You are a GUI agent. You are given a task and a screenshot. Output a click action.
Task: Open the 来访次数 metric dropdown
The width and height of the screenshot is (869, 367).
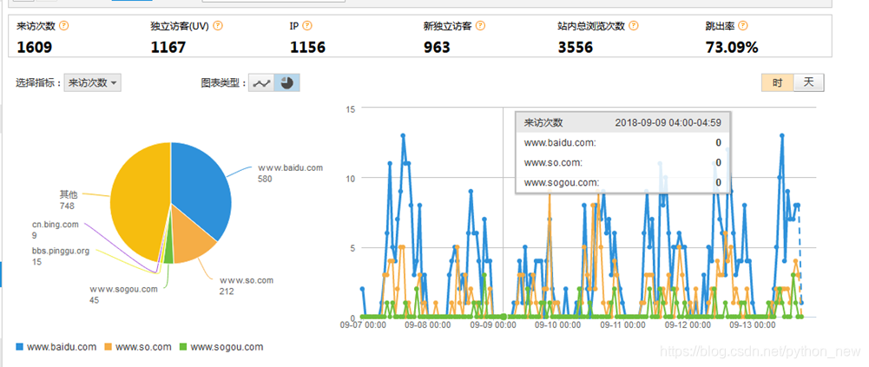coord(93,83)
